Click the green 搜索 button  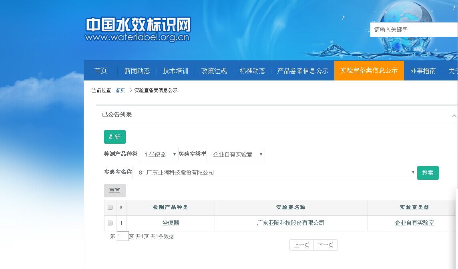428,173
